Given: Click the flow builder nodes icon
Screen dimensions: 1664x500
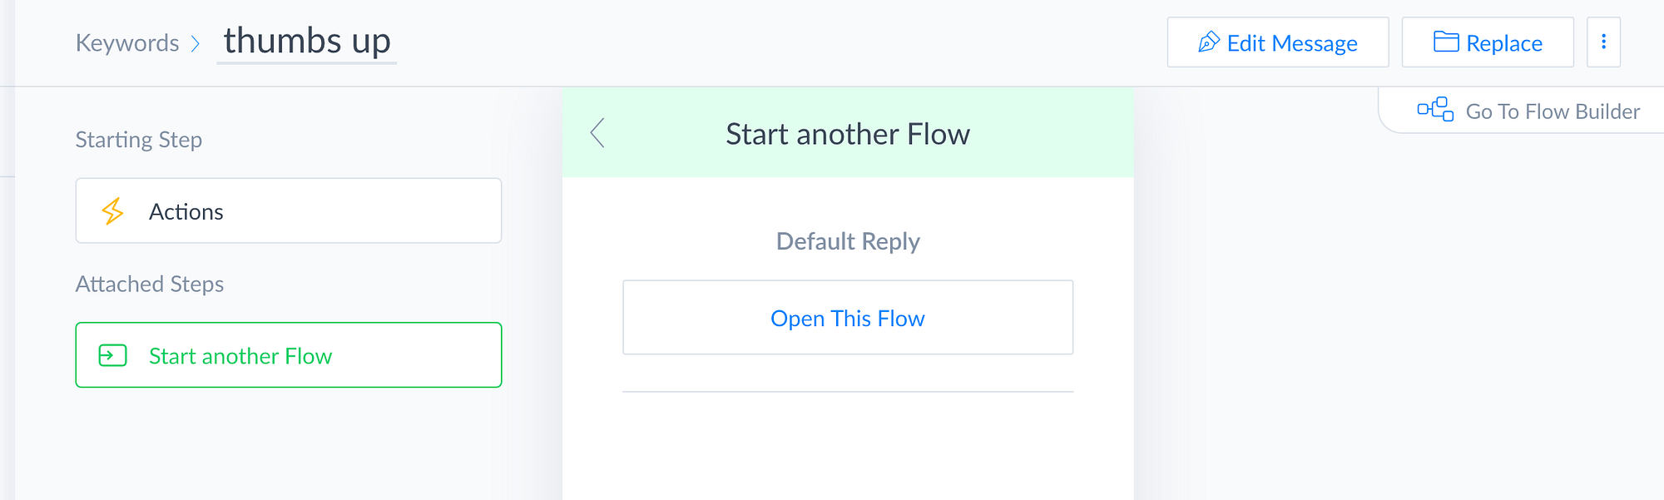Looking at the screenshot, I should 1435,110.
